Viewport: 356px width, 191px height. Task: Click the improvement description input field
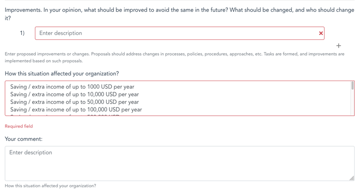(x=180, y=33)
